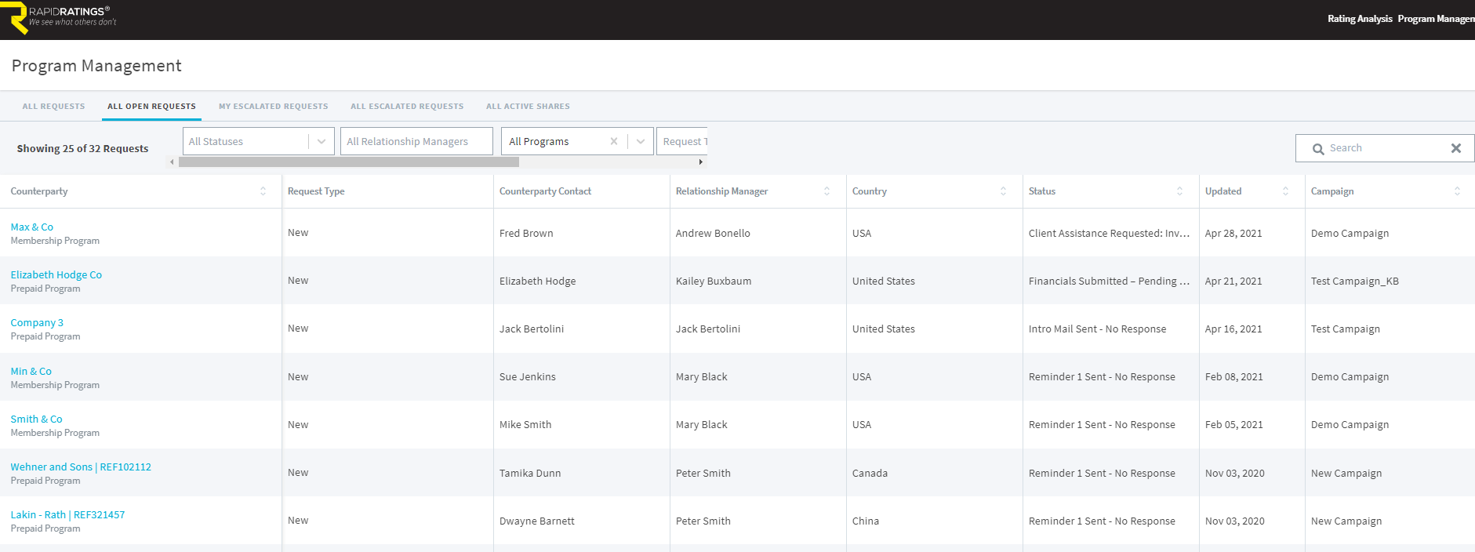Viewport: 1475px width, 552px height.
Task: Sort by Country column arrows
Action: pyautogui.click(x=1003, y=191)
